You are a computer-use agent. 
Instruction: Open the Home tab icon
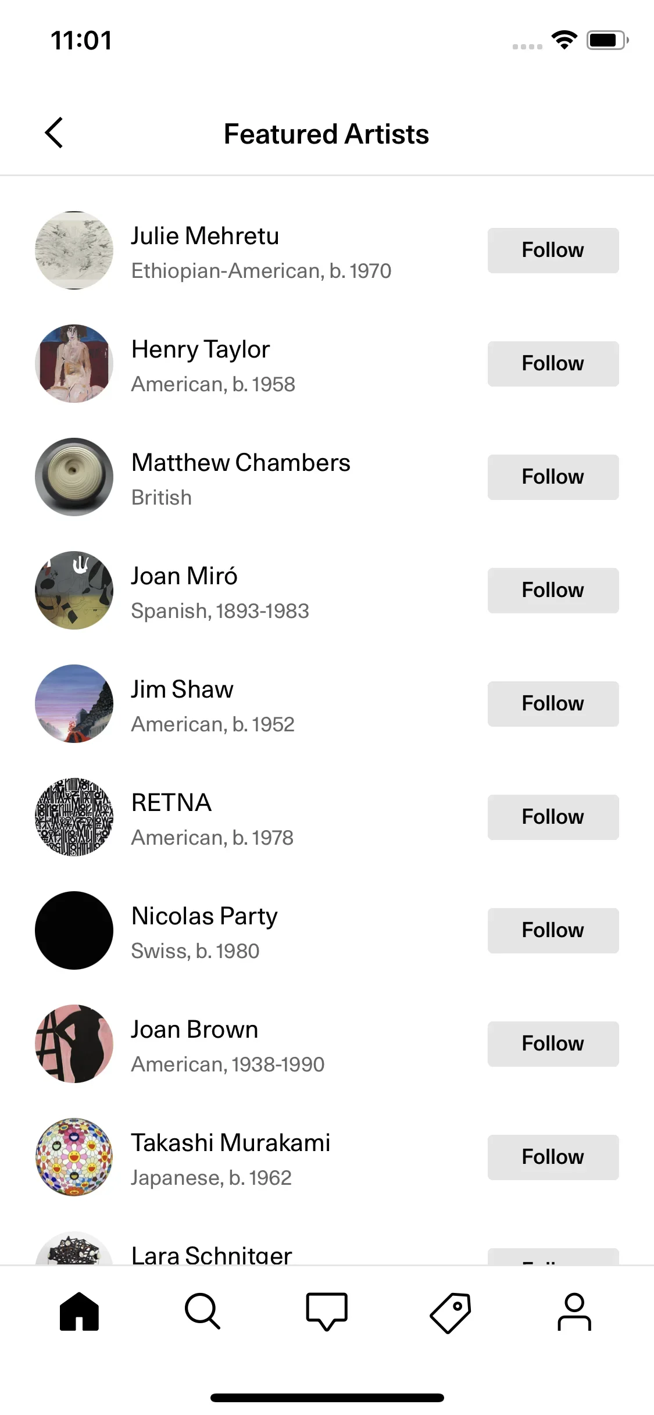(79, 1312)
